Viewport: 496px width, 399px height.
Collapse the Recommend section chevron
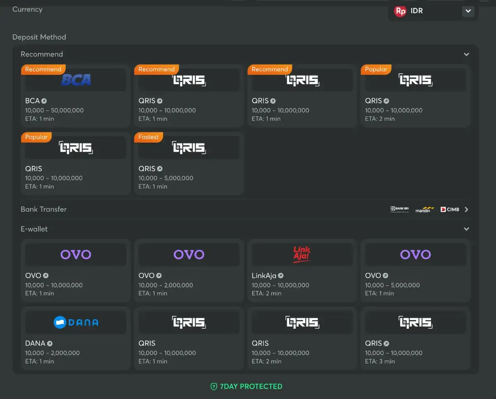pos(466,54)
